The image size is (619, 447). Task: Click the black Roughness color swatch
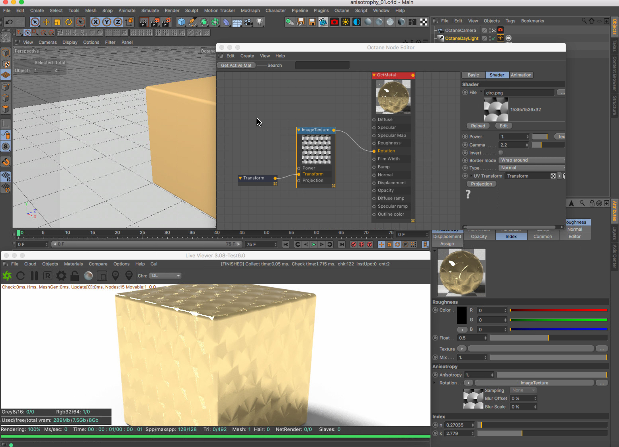461,315
